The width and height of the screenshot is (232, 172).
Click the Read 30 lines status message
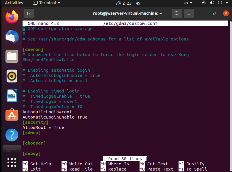click(x=125, y=158)
